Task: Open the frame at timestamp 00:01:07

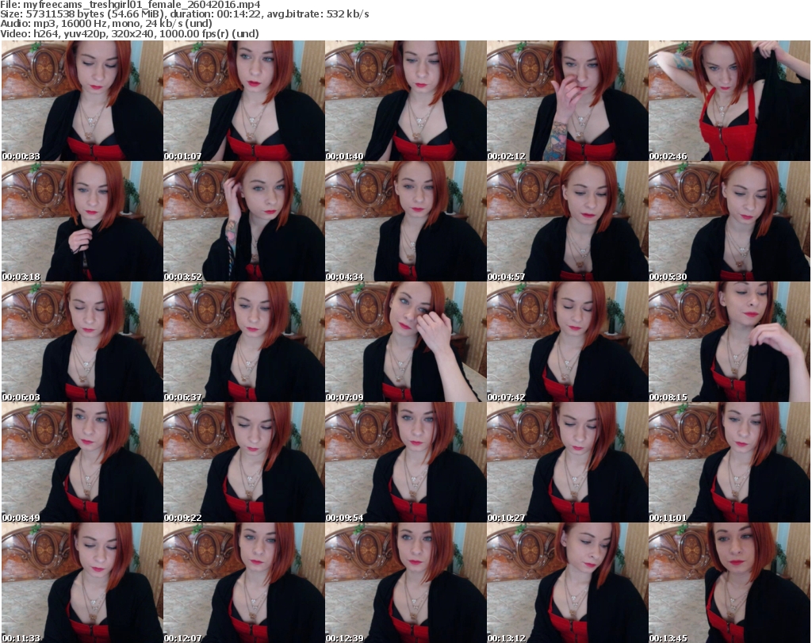Action: [x=244, y=101]
